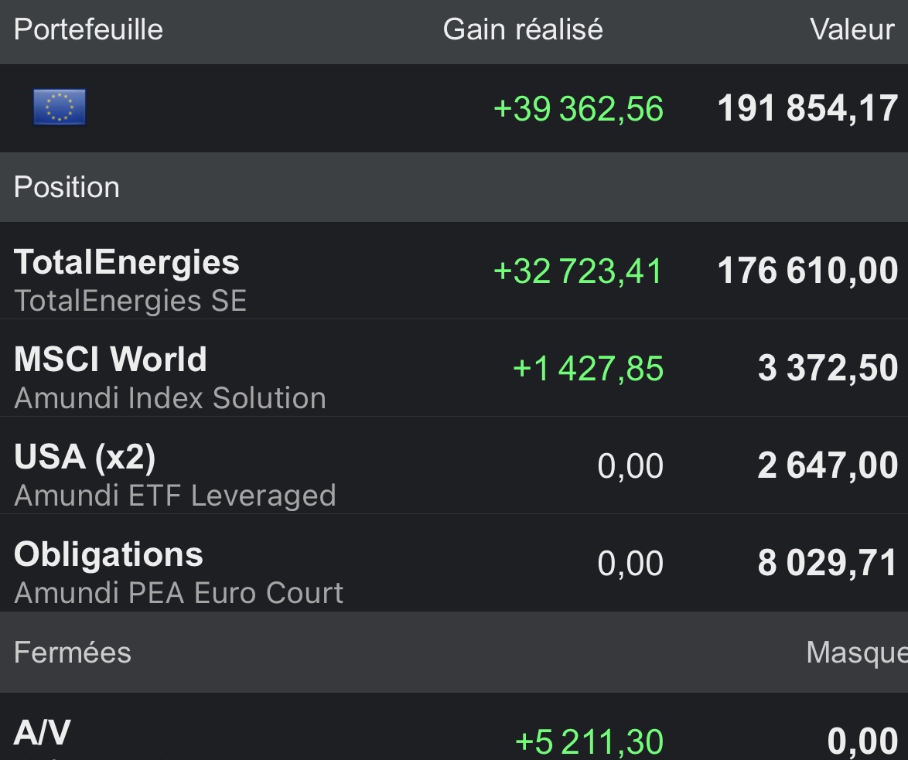This screenshot has width=908, height=760.
Task: Tap portfolio realized gain +39 362,56
Action: pyautogui.click(x=579, y=109)
